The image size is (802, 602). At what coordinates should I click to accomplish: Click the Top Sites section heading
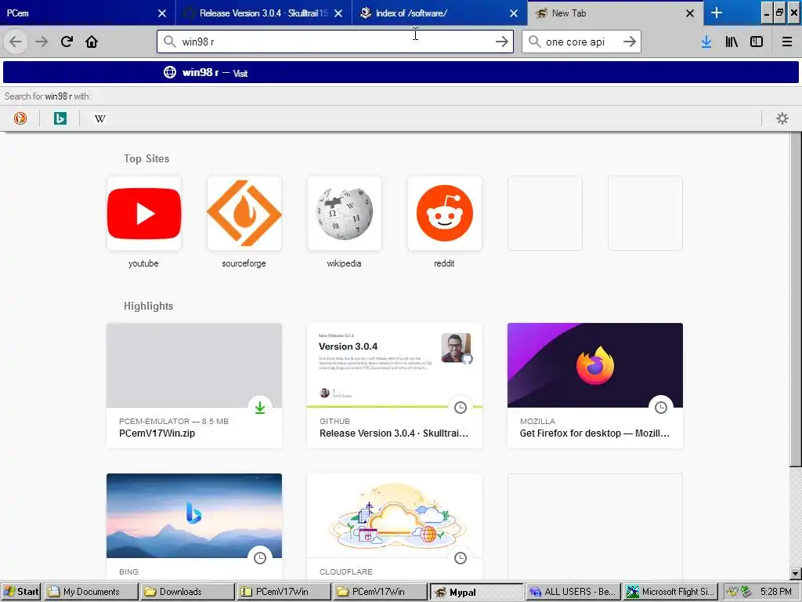[146, 158]
